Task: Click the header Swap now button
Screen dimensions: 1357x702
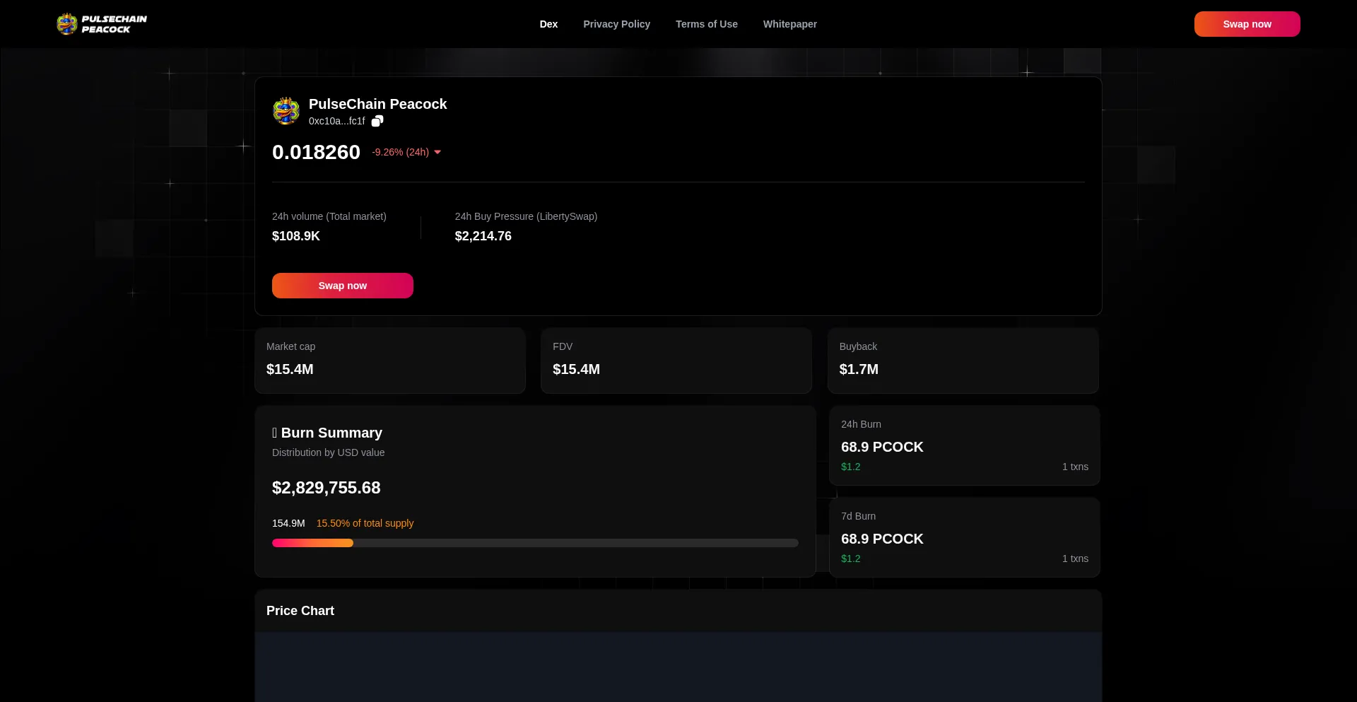Action: point(1247,24)
